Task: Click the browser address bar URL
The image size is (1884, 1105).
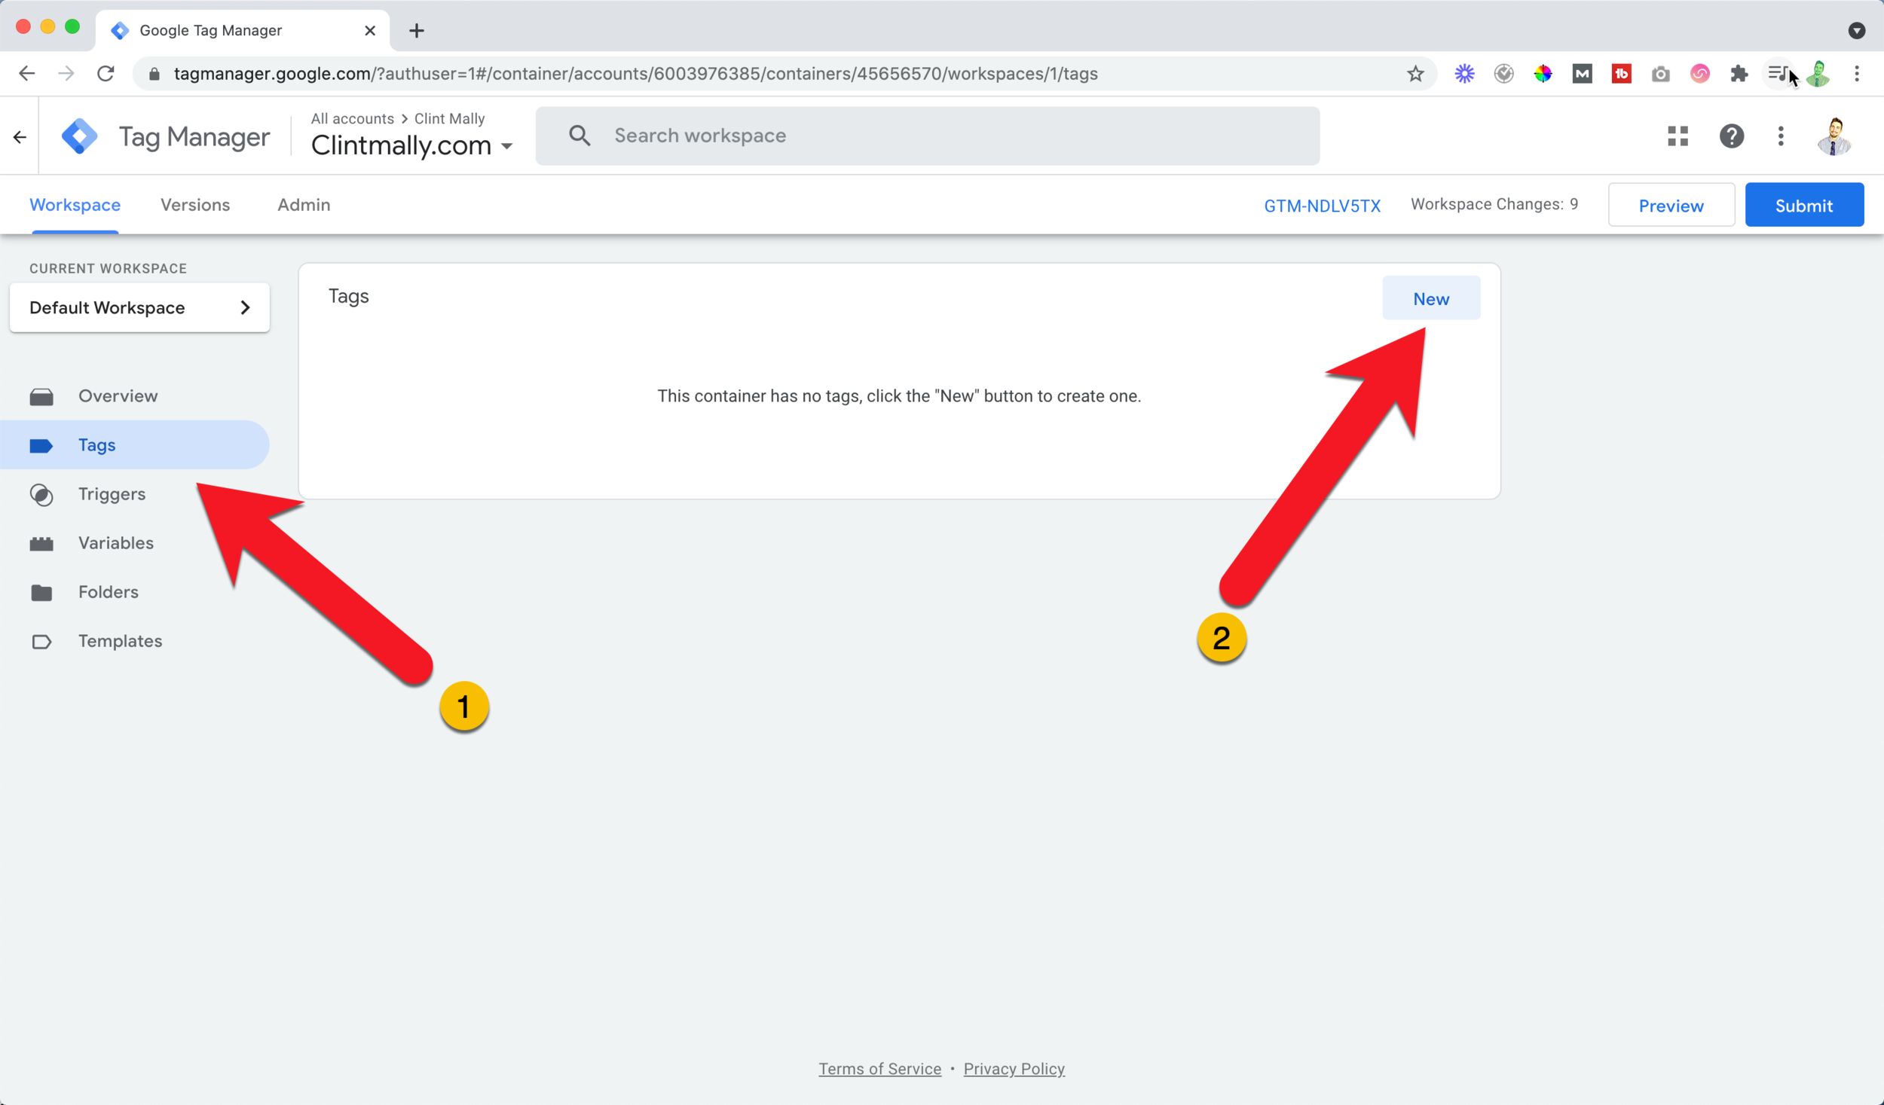Action: (635, 74)
